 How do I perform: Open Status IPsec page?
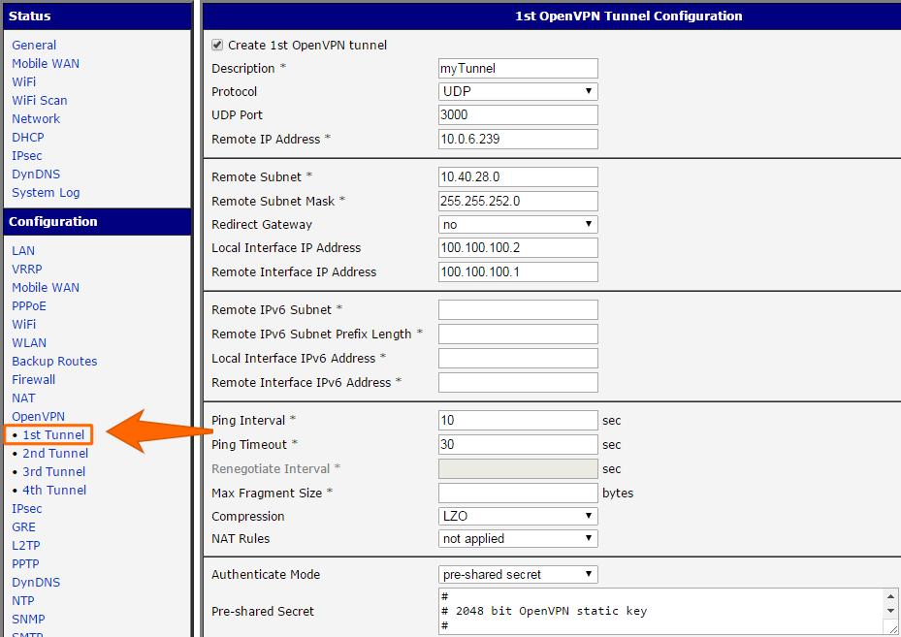(x=26, y=156)
